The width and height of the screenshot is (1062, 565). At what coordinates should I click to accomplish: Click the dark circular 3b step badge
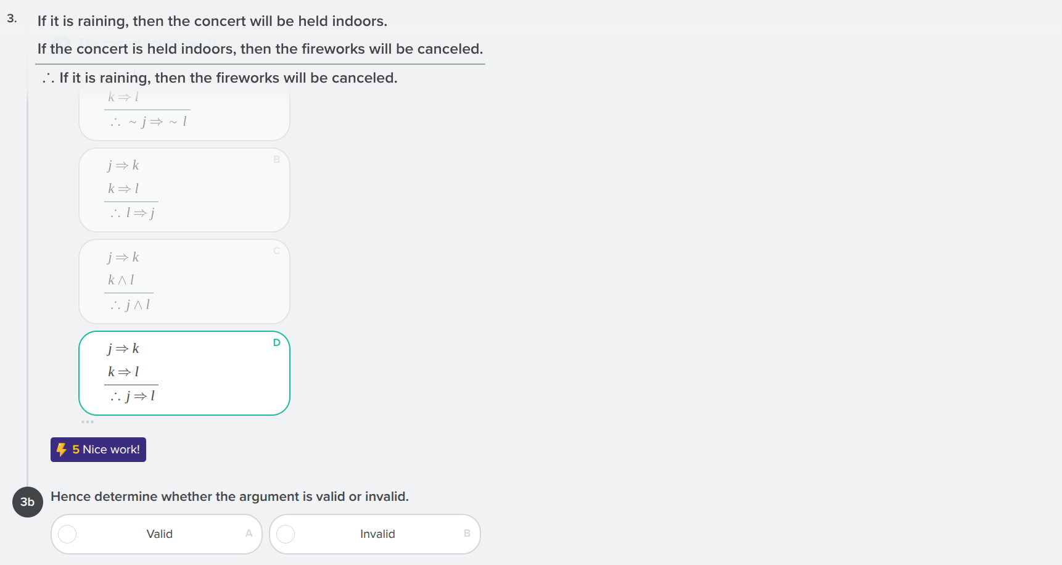tap(28, 502)
